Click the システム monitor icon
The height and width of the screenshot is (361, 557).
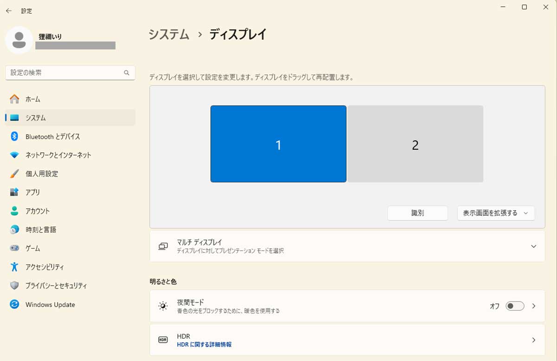pyautogui.click(x=15, y=118)
